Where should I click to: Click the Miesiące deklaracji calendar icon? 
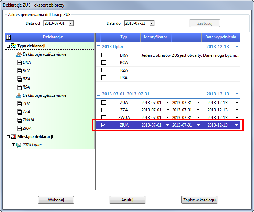point(13,137)
